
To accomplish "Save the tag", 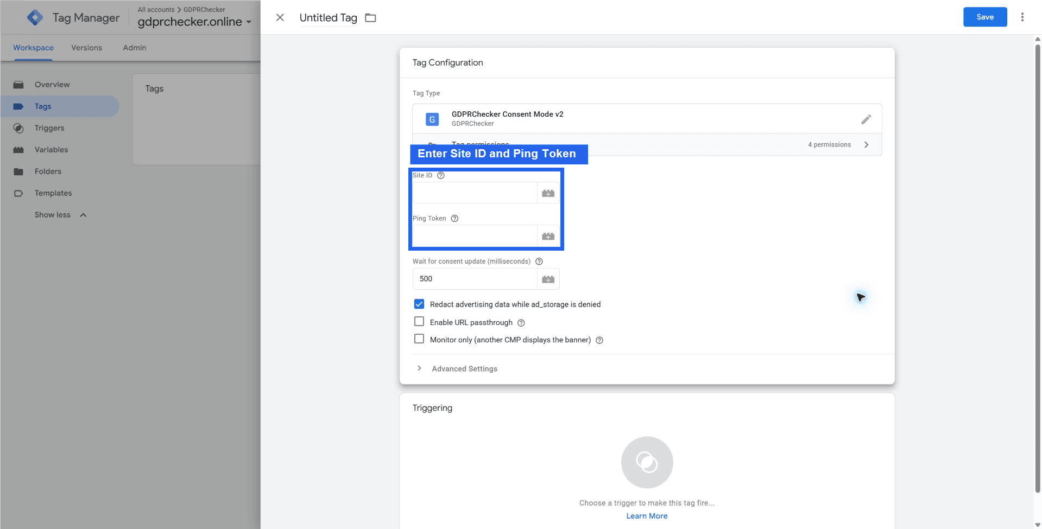I will pyautogui.click(x=984, y=17).
